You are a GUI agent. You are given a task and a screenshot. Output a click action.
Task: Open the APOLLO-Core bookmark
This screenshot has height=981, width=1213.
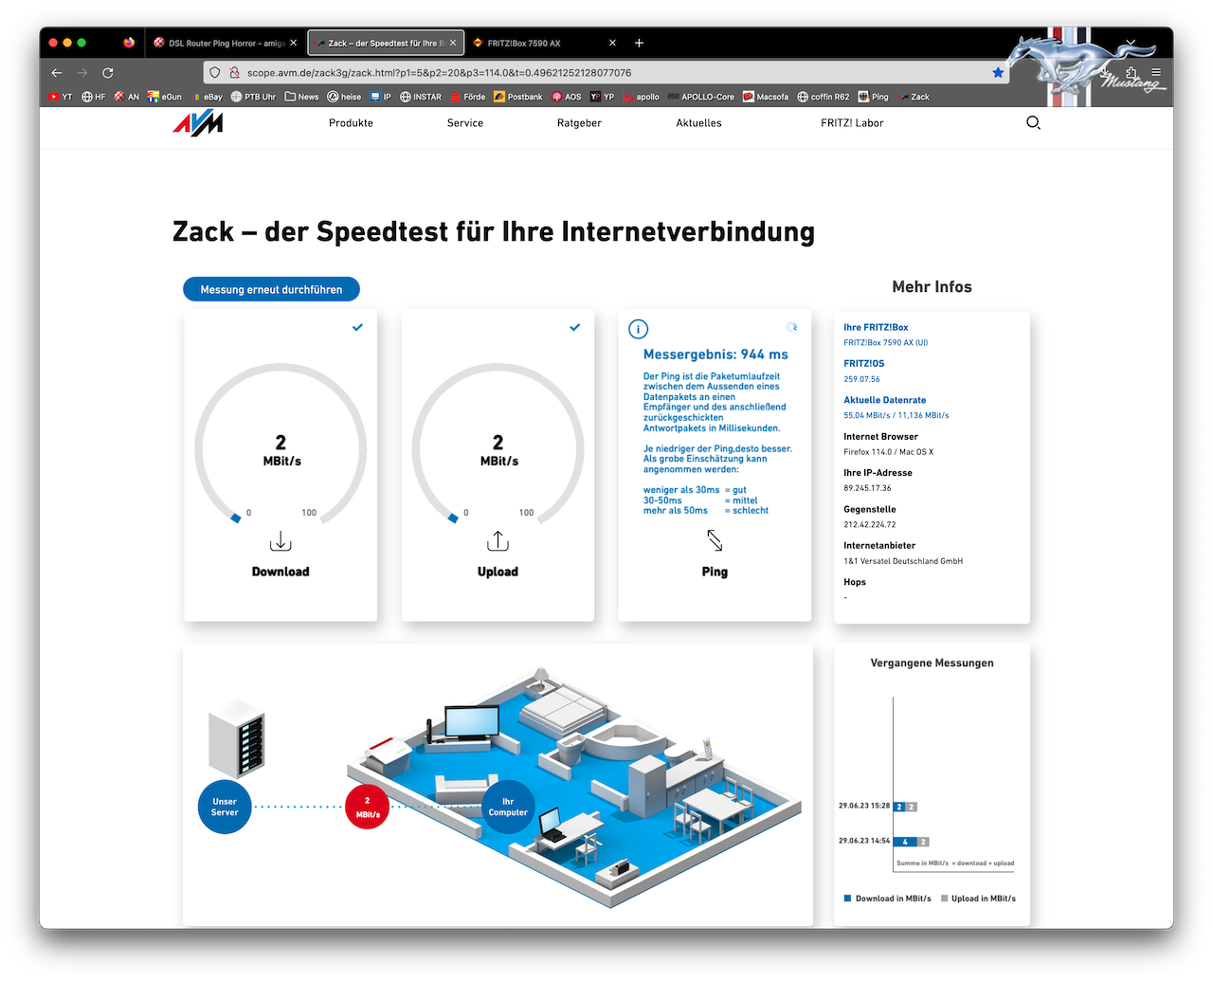(701, 97)
